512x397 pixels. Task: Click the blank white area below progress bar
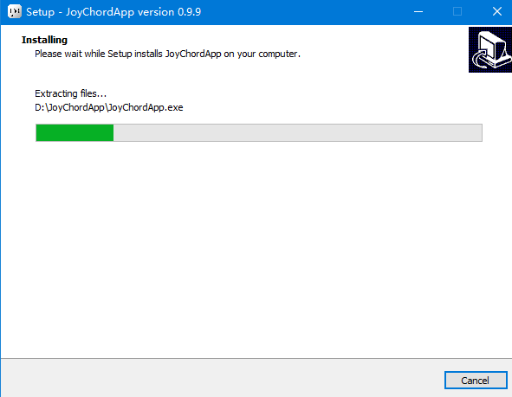point(256,247)
